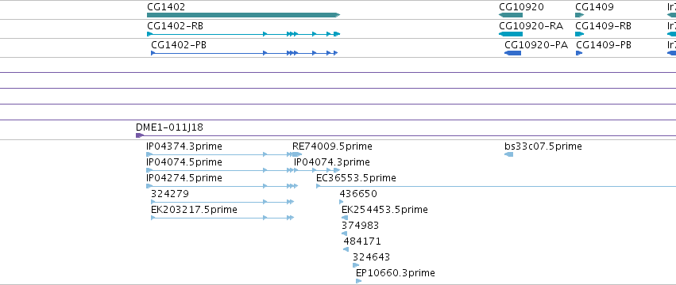
Task: Select the IP04074.5prime EST feature
Action: pyautogui.click(x=222, y=170)
